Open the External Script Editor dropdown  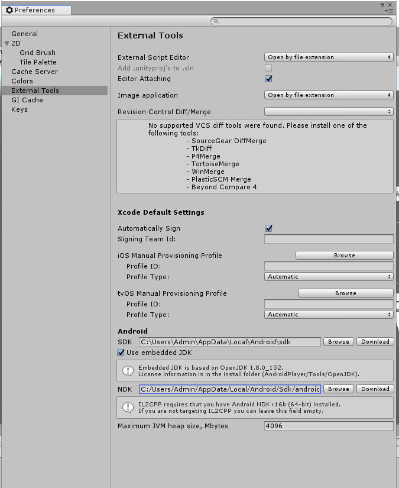328,57
